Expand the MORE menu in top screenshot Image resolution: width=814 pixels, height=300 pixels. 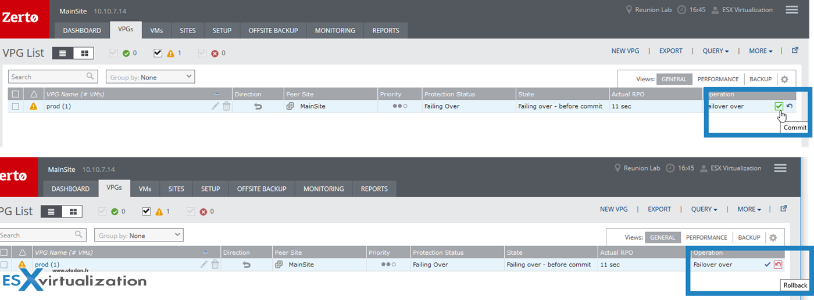tap(761, 51)
